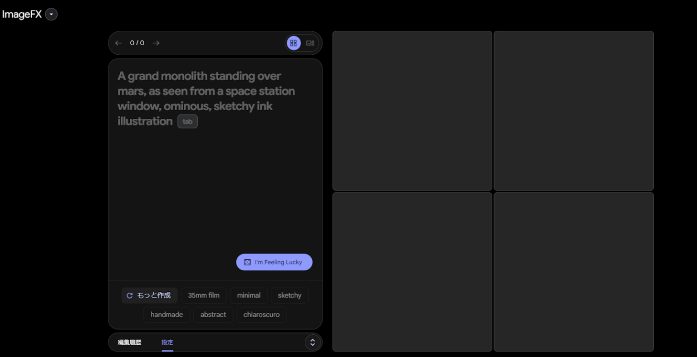Add the 35mm film style chip
Screen dimensions: 697x357
(x=204, y=295)
